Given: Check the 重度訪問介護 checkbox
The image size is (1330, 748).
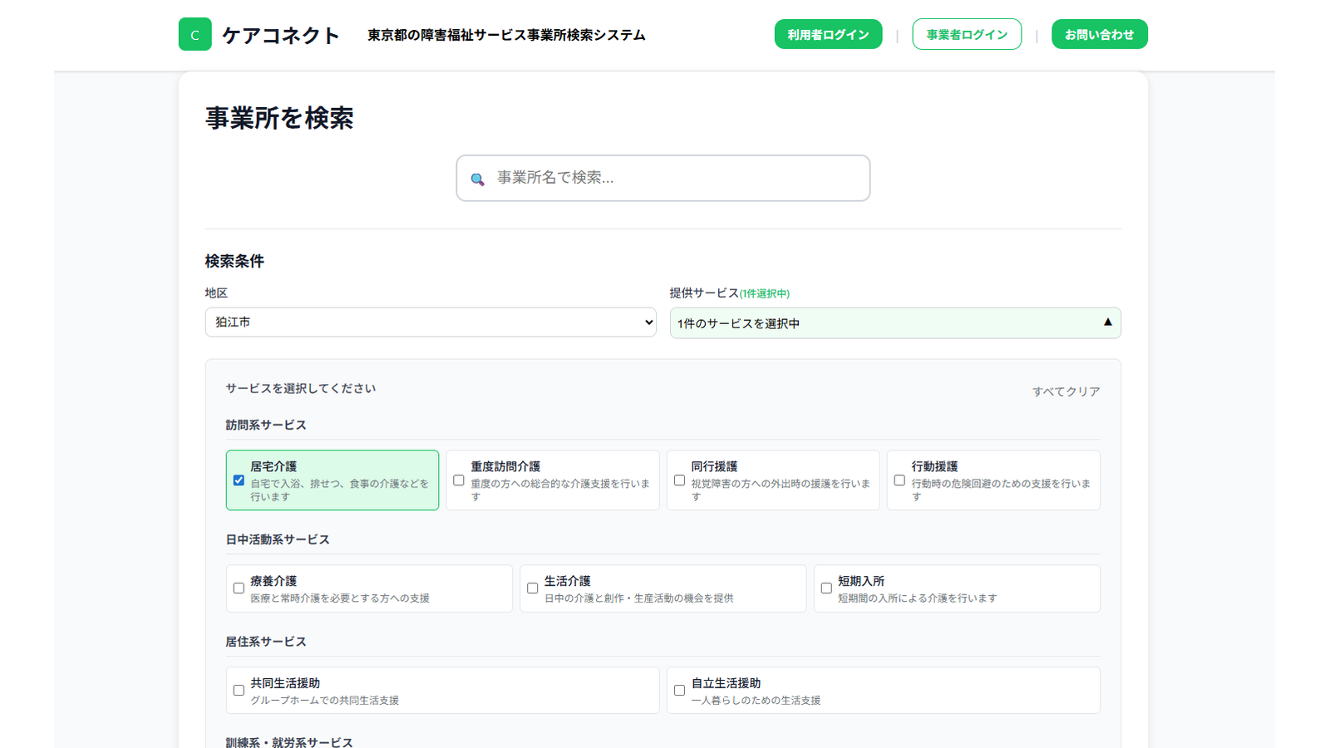Looking at the screenshot, I should (x=459, y=480).
